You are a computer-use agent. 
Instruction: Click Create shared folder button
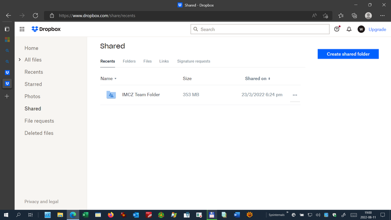(348, 54)
